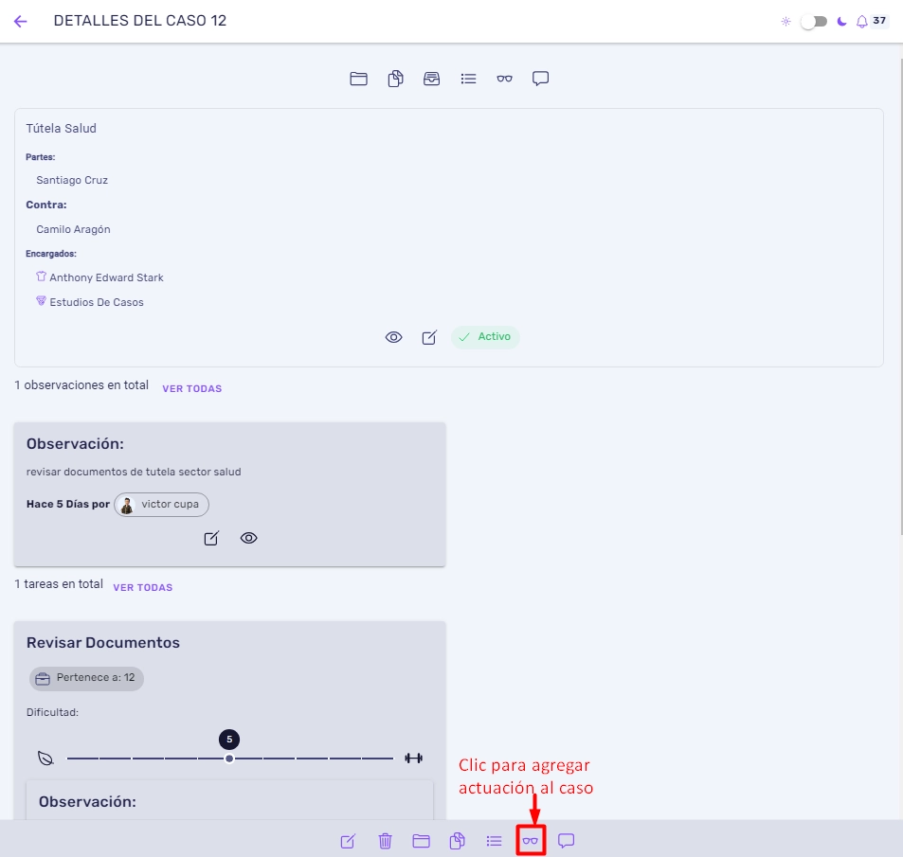The image size is (903, 857).
Task: Open the task list icon in top toolbar
Action: click(x=468, y=79)
